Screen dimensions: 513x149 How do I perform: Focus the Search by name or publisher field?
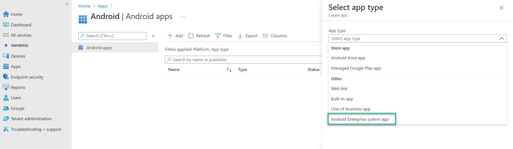coord(243,60)
